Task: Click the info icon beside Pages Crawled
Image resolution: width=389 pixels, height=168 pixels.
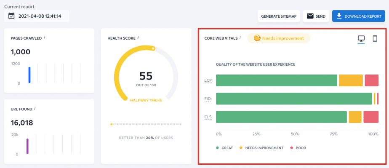Action: [x=44, y=38]
